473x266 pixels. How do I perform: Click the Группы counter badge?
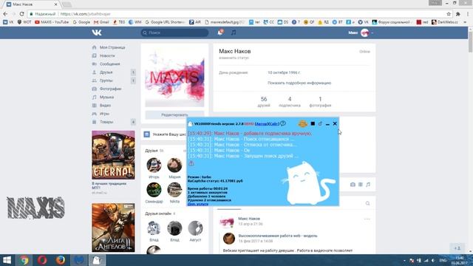coord(133,81)
